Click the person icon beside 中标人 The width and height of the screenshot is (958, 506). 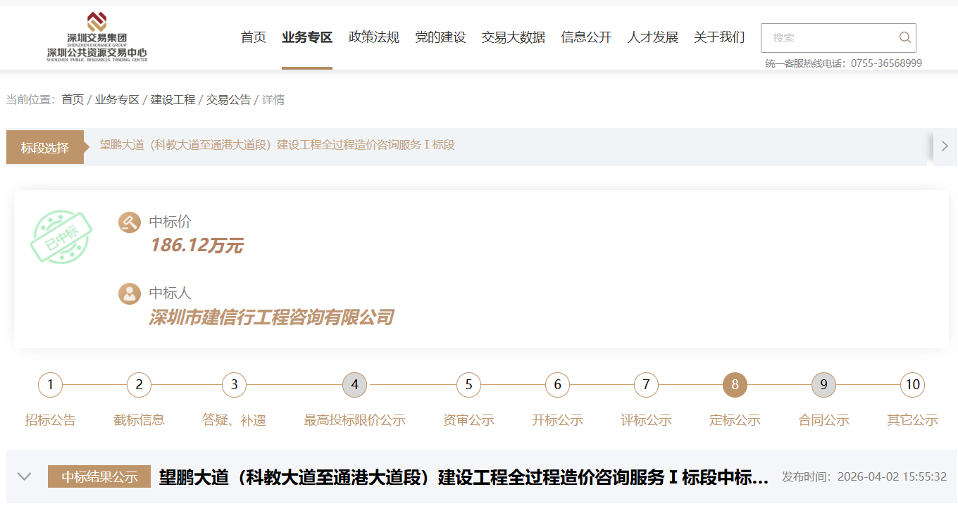pos(130,293)
